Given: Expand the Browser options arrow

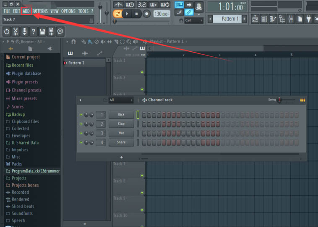Looking at the screenshot, I should 3,42.
